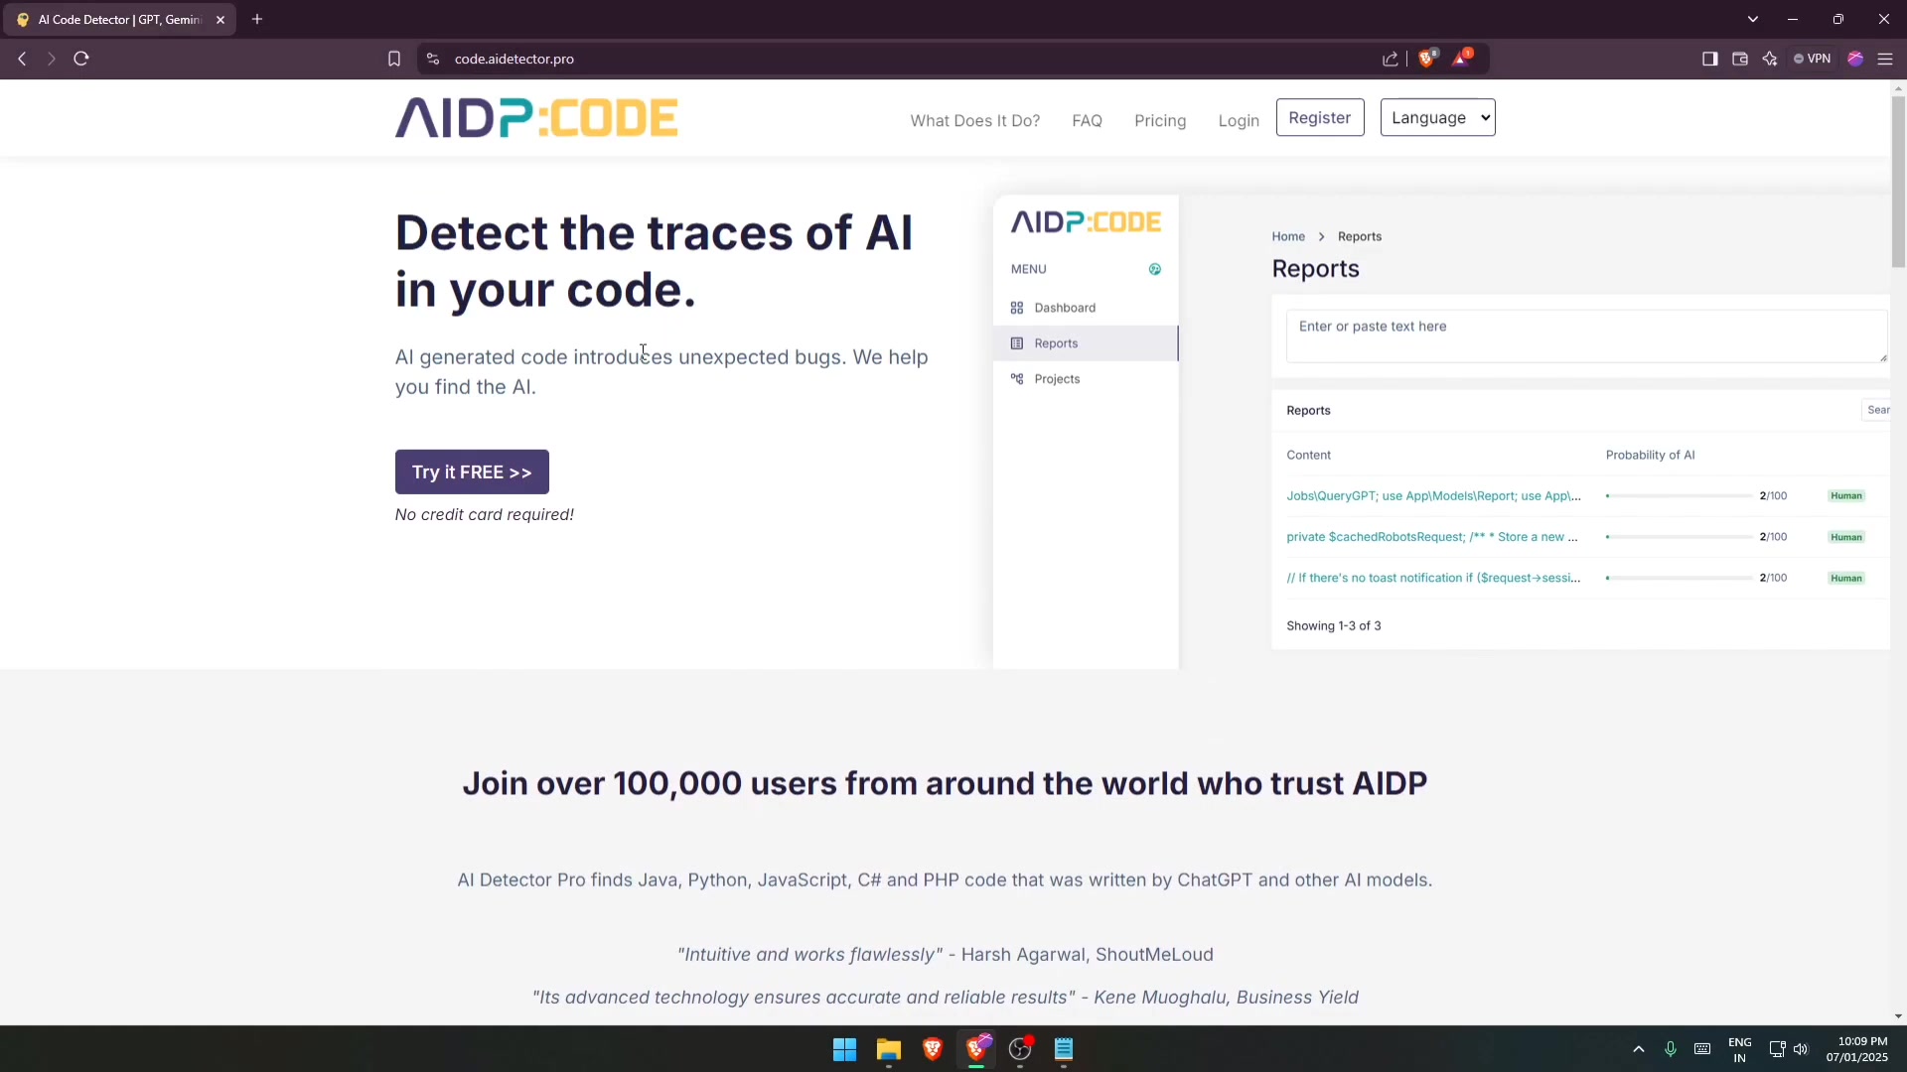This screenshot has width=1907, height=1072.
Task: Click the green menu collapse icon
Action: (1155, 269)
